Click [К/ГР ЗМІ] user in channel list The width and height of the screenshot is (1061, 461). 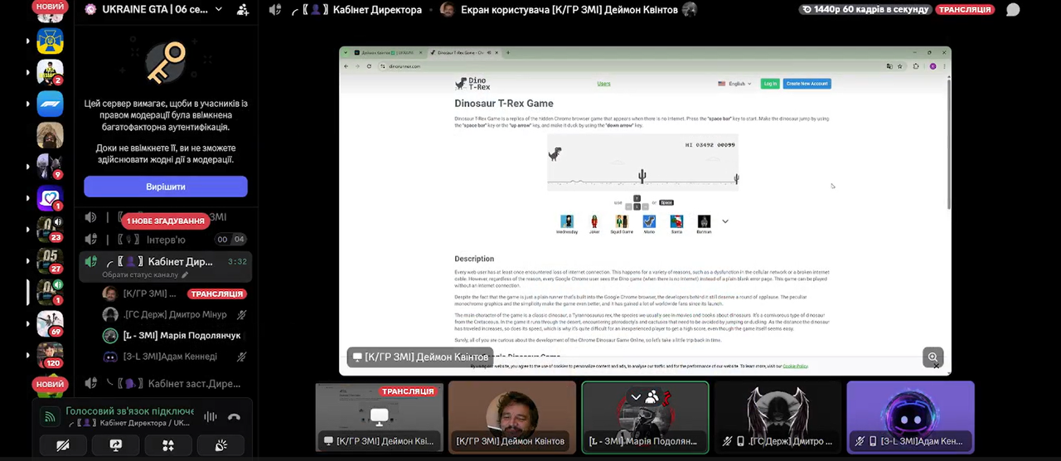(175, 294)
